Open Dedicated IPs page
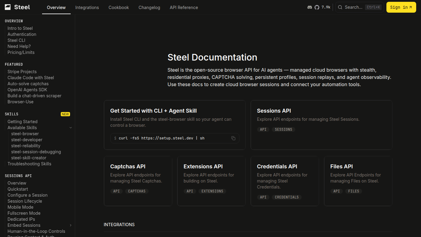This screenshot has width=421, height=237. (x=21, y=219)
